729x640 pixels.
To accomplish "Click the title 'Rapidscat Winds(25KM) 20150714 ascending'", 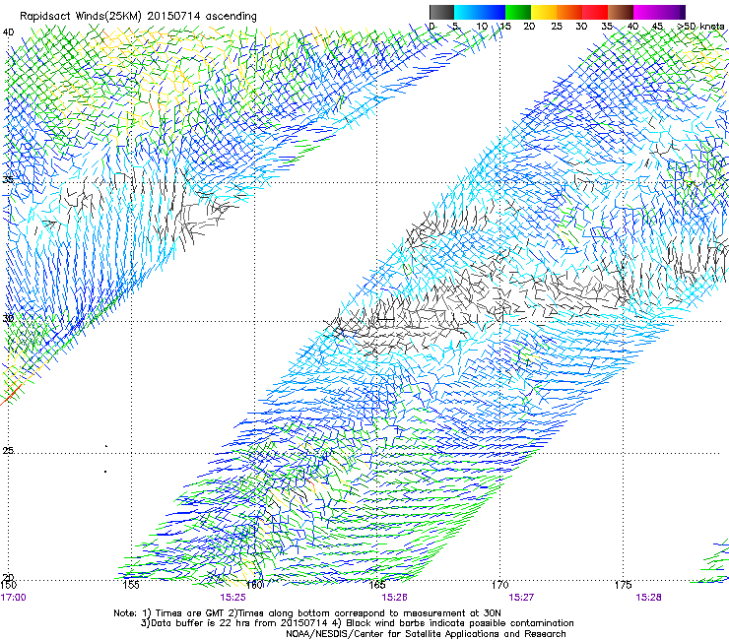I will tap(138, 16).
